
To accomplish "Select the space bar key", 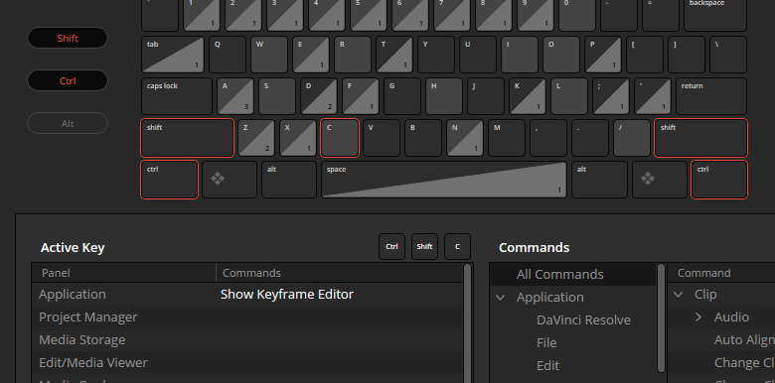I will point(444,180).
